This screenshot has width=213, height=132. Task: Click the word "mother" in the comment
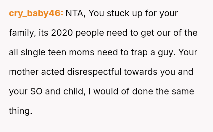point(22,72)
